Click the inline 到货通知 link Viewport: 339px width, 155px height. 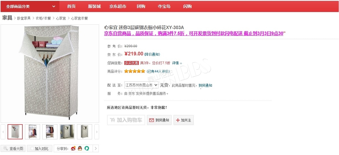coord(205,85)
